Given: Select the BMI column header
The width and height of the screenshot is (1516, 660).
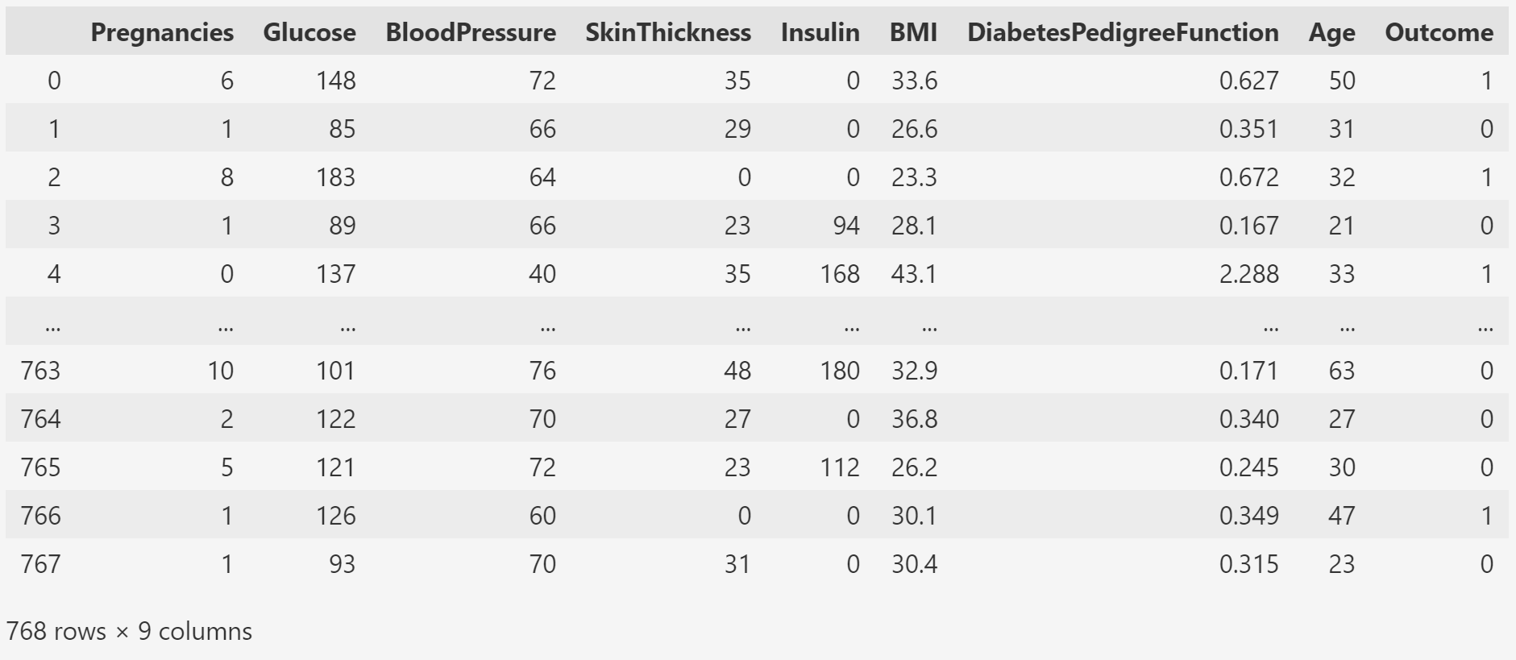Looking at the screenshot, I should [x=913, y=32].
